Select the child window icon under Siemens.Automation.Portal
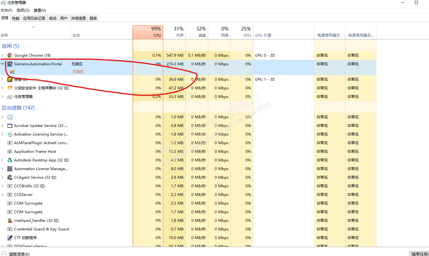The image size is (429, 256). click(x=12, y=71)
